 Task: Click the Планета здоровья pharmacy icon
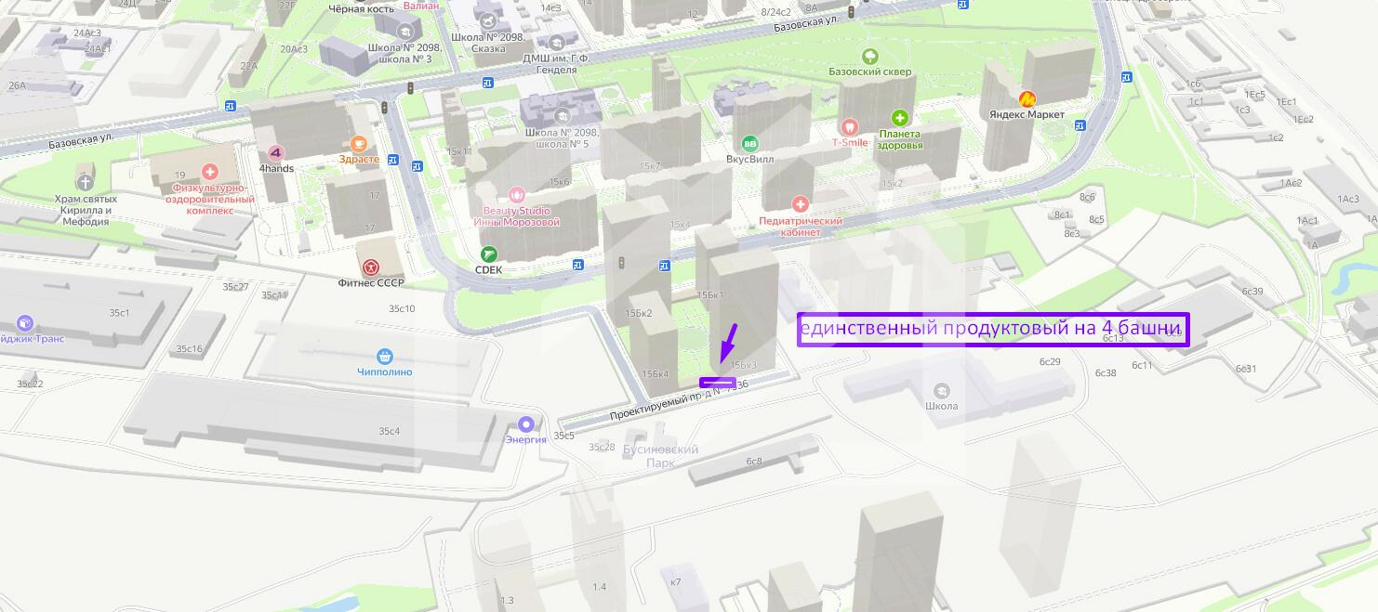(x=899, y=118)
